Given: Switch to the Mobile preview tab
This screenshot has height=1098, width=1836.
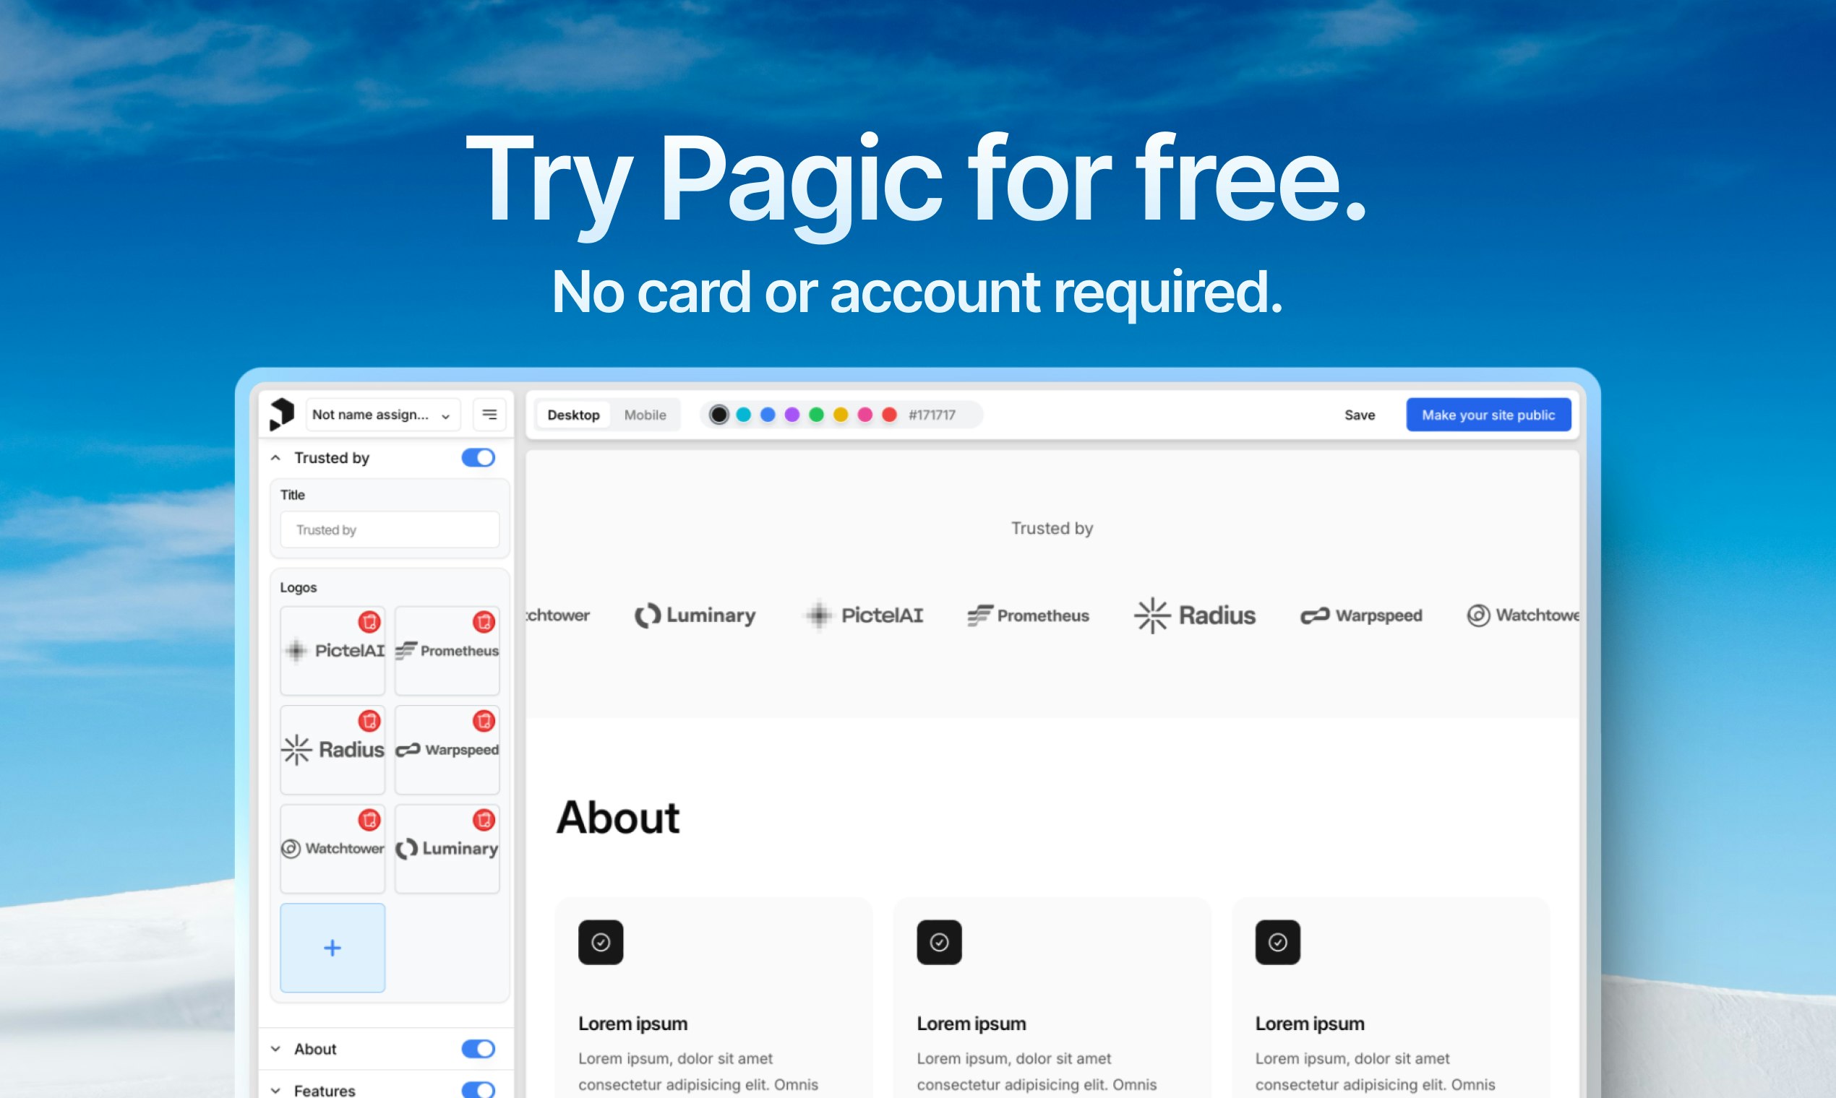Looking at the screenshot, I should 644,415.
